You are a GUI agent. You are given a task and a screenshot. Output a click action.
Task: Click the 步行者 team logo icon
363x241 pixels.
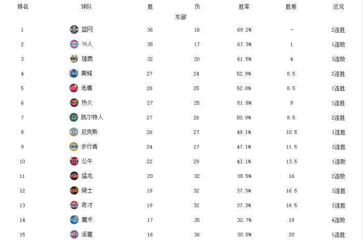point(74,147)
